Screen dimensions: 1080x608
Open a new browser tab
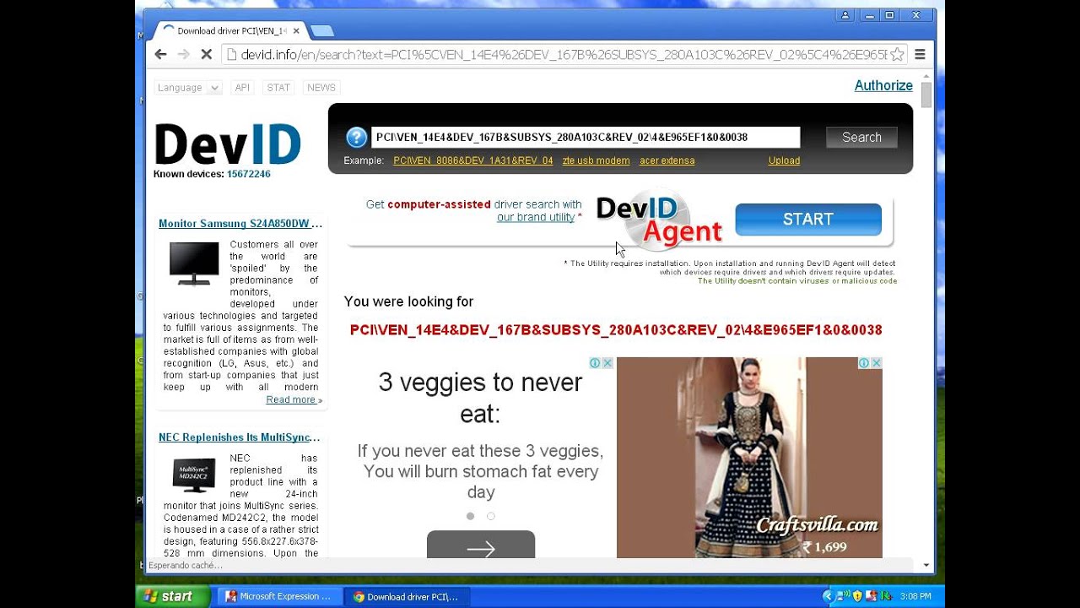tap(321, 31)
